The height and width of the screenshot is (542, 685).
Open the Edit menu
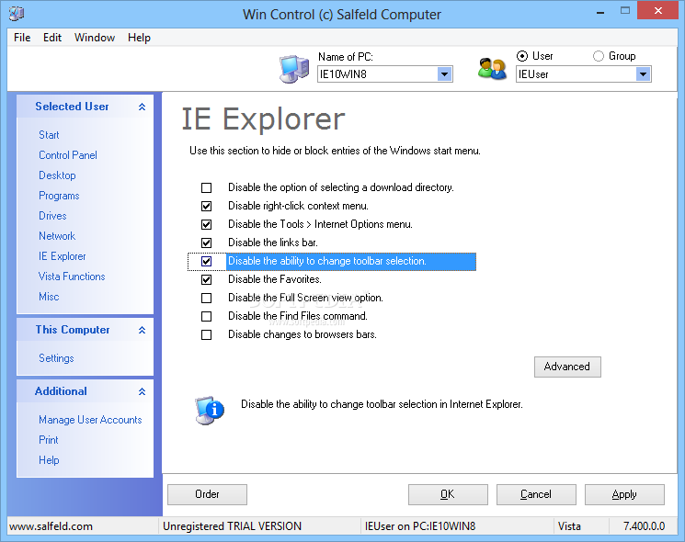[x=52, y=38]
